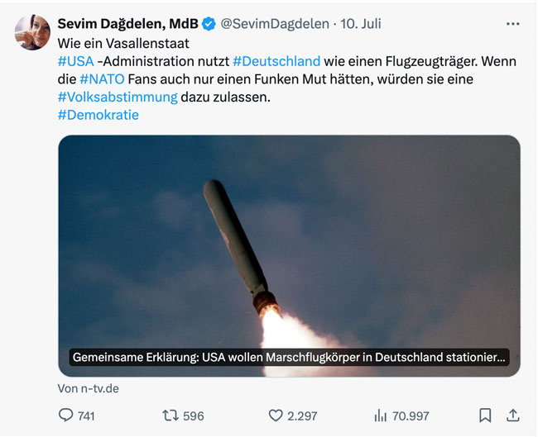Click the display name Sevim Dağdelen, MdB
This screenshot has width=538, height=437.
[127, 24]
